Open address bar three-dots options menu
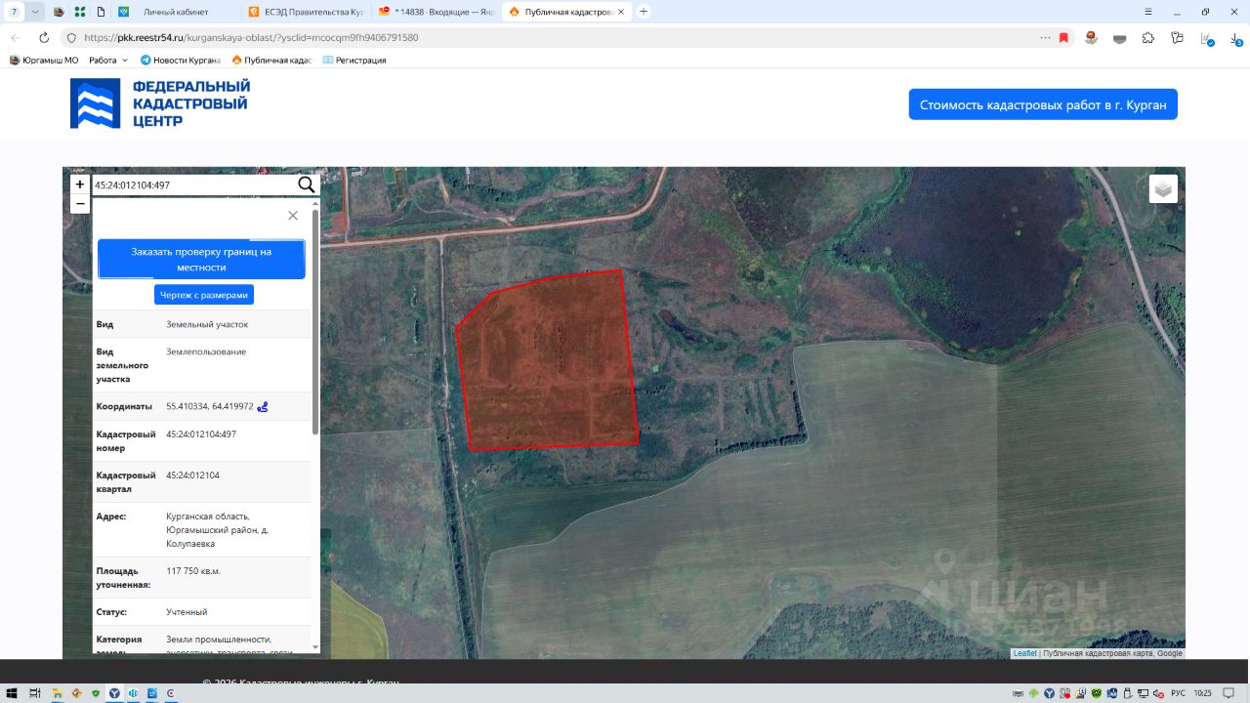This screenshot has width=1250, height=703. point(1045,38)
